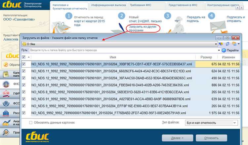Click step 3 circle for sending to signature
This screenshot has height=145, width=248.
(x=168, y=16)
